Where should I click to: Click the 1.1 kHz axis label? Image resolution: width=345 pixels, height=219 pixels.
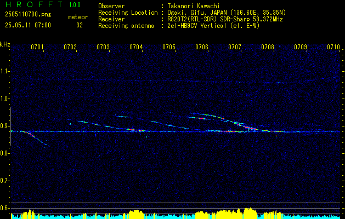(4, 71)
